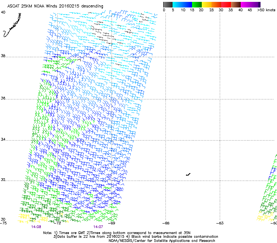Pick the yellow 20-25 knots legend swatch

point(207,4)
